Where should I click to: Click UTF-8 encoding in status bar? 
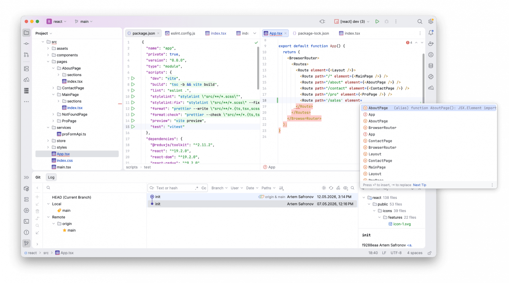coord(396,253)
